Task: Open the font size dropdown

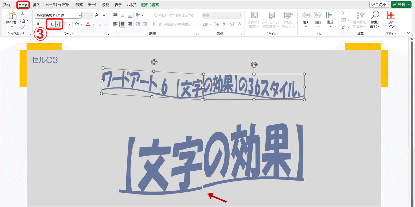Action: [x=91, y=15]
